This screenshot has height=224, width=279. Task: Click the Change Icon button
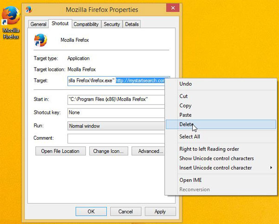[108, 151]
